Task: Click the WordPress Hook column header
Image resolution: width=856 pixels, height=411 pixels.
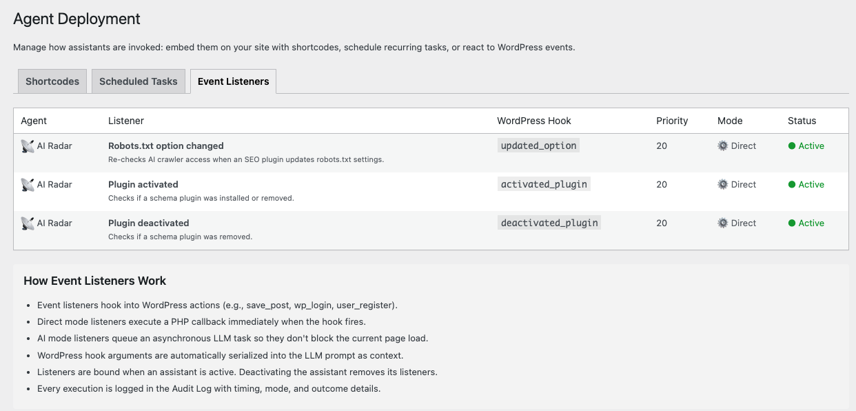Action: [534, 121]
